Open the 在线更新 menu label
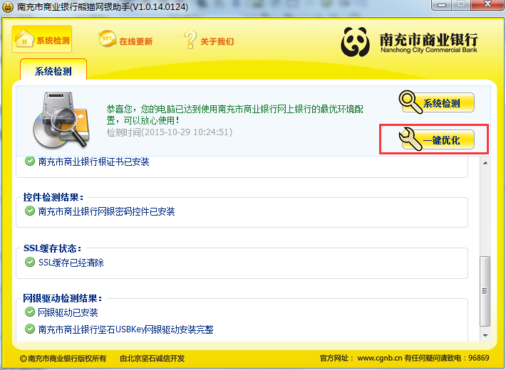Screen dimensions: 506x370 click(x=136, y=41)
